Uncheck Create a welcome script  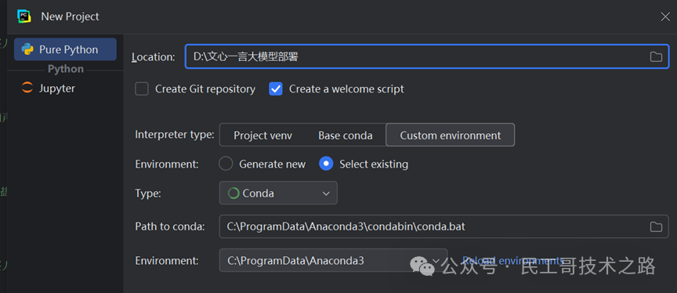276,89
